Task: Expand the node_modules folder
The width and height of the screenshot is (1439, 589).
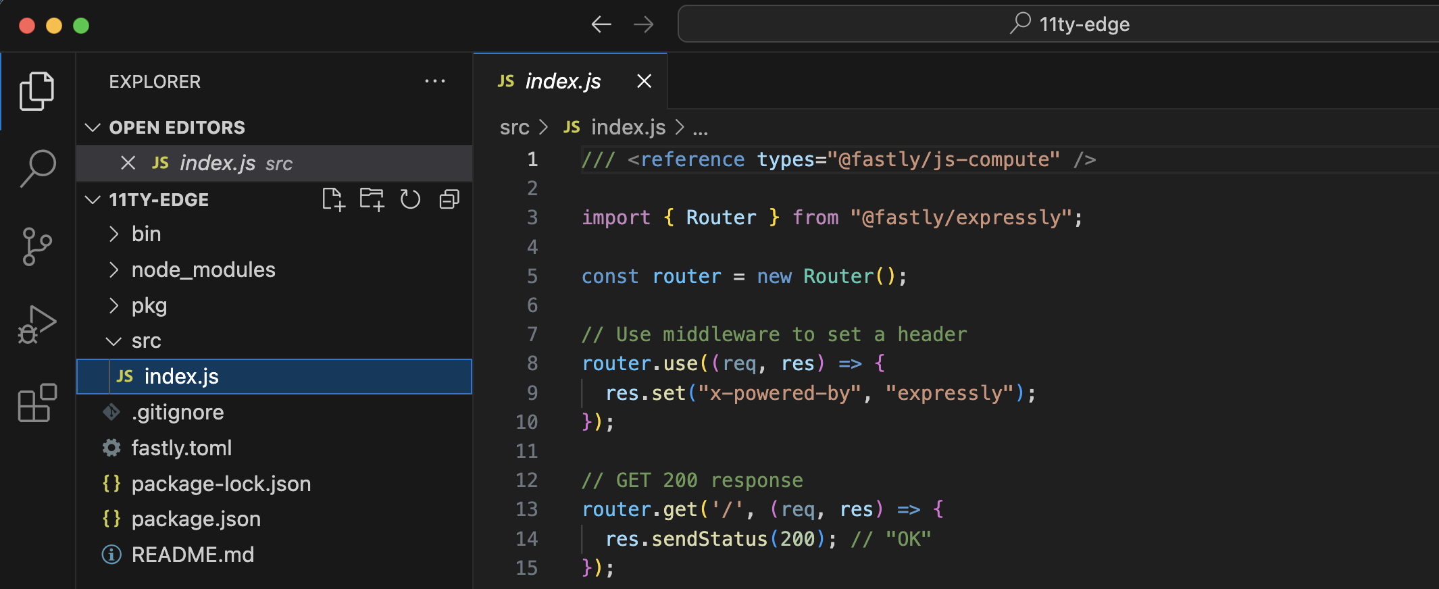Action: click(113, 270)
